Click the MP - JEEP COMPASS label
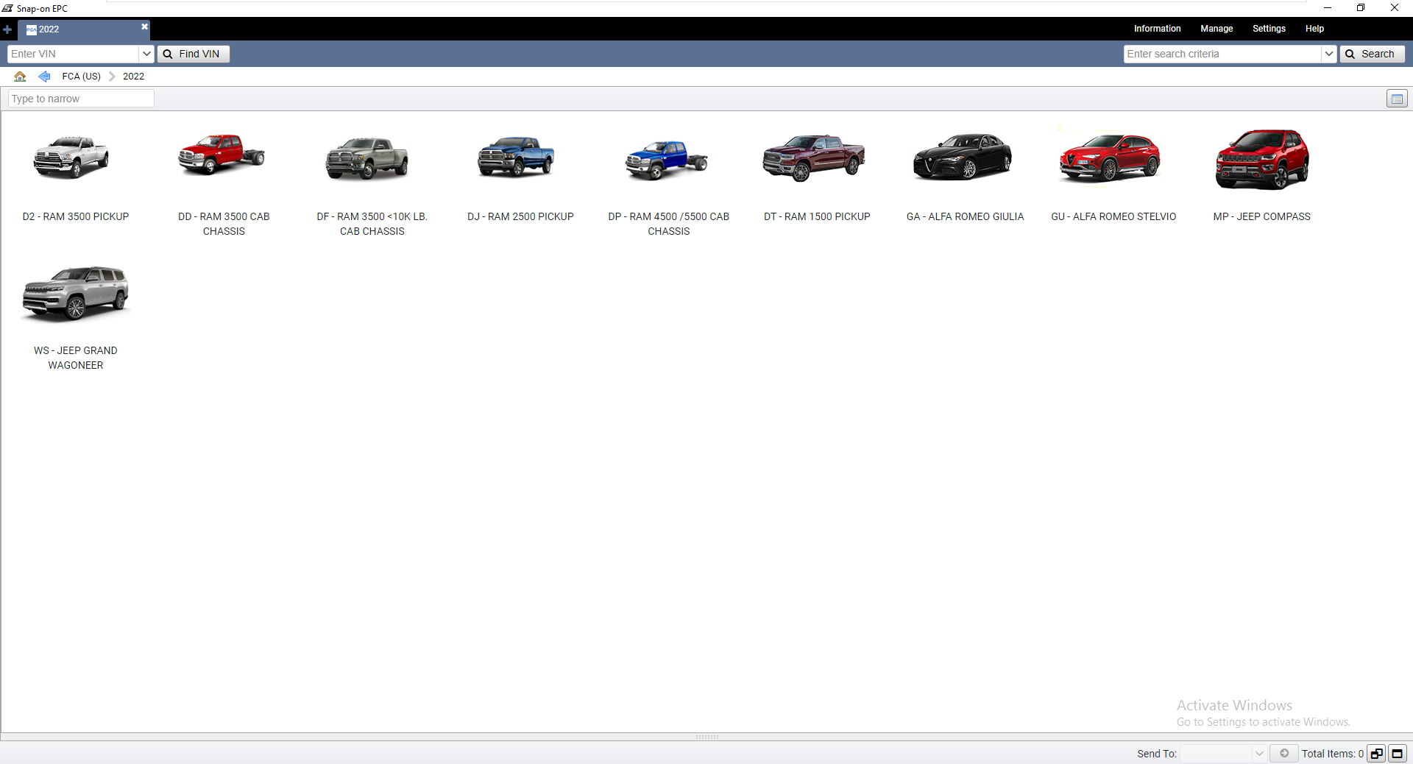This screenshot has width=1413, height=764. (1261, 216)
